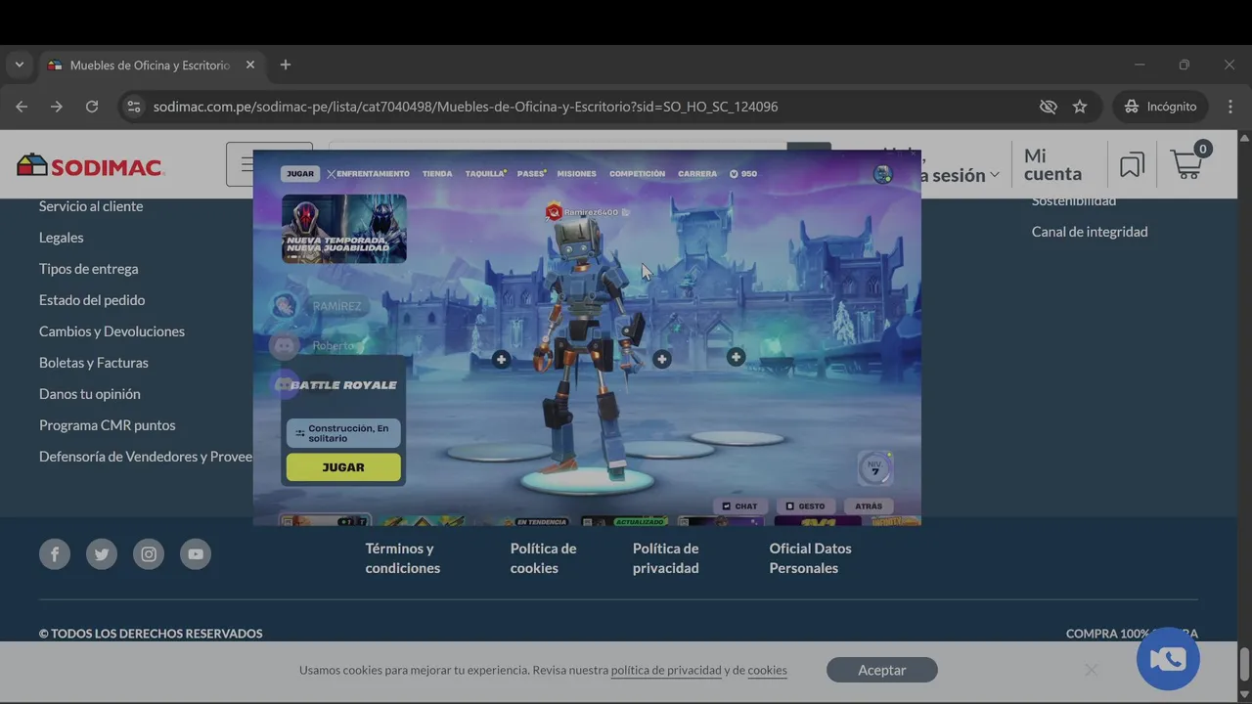
Task: Open Canal de integridad link
Action: point(1090,232)
